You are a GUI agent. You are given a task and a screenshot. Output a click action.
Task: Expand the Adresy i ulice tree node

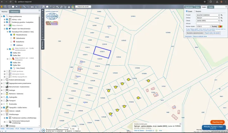click(4, 19)
